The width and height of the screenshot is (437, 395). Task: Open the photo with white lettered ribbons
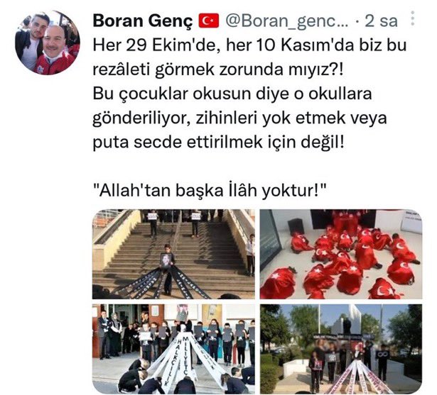tap(173, 349)
